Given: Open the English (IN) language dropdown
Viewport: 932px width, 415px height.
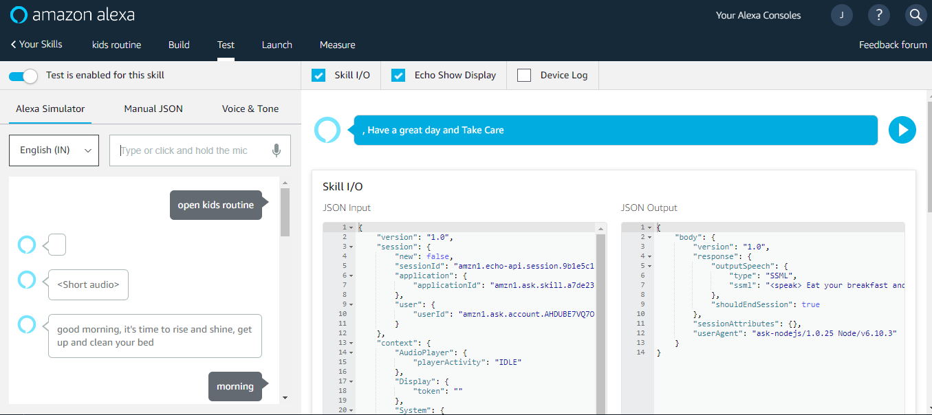Looking at the screenshot, I should pyautogui.click(x=54, y=150).
